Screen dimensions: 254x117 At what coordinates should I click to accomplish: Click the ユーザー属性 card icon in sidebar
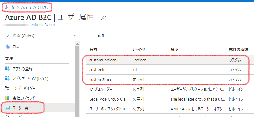7,108
